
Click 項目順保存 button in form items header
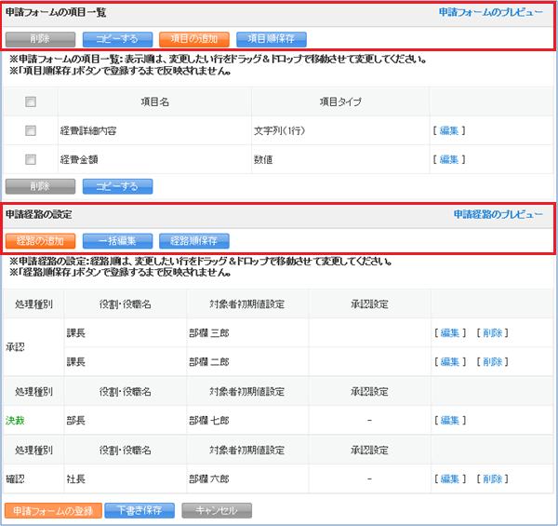271,39
